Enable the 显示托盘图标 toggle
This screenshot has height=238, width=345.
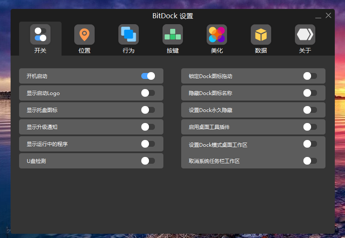click(x=148, y=110)
